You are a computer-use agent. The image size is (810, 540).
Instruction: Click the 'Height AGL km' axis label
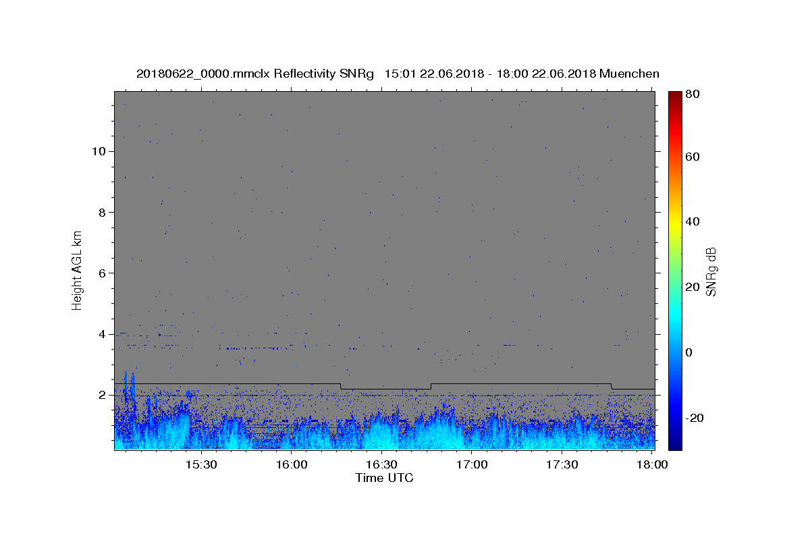point(77,269)
